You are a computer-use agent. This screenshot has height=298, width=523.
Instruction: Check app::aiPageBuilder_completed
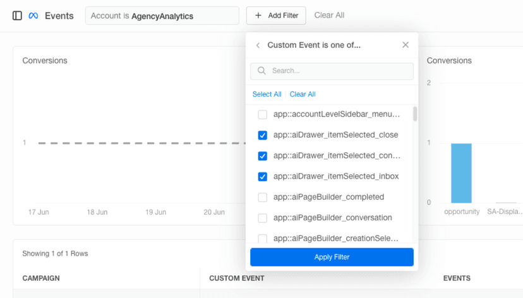[263, 198]
